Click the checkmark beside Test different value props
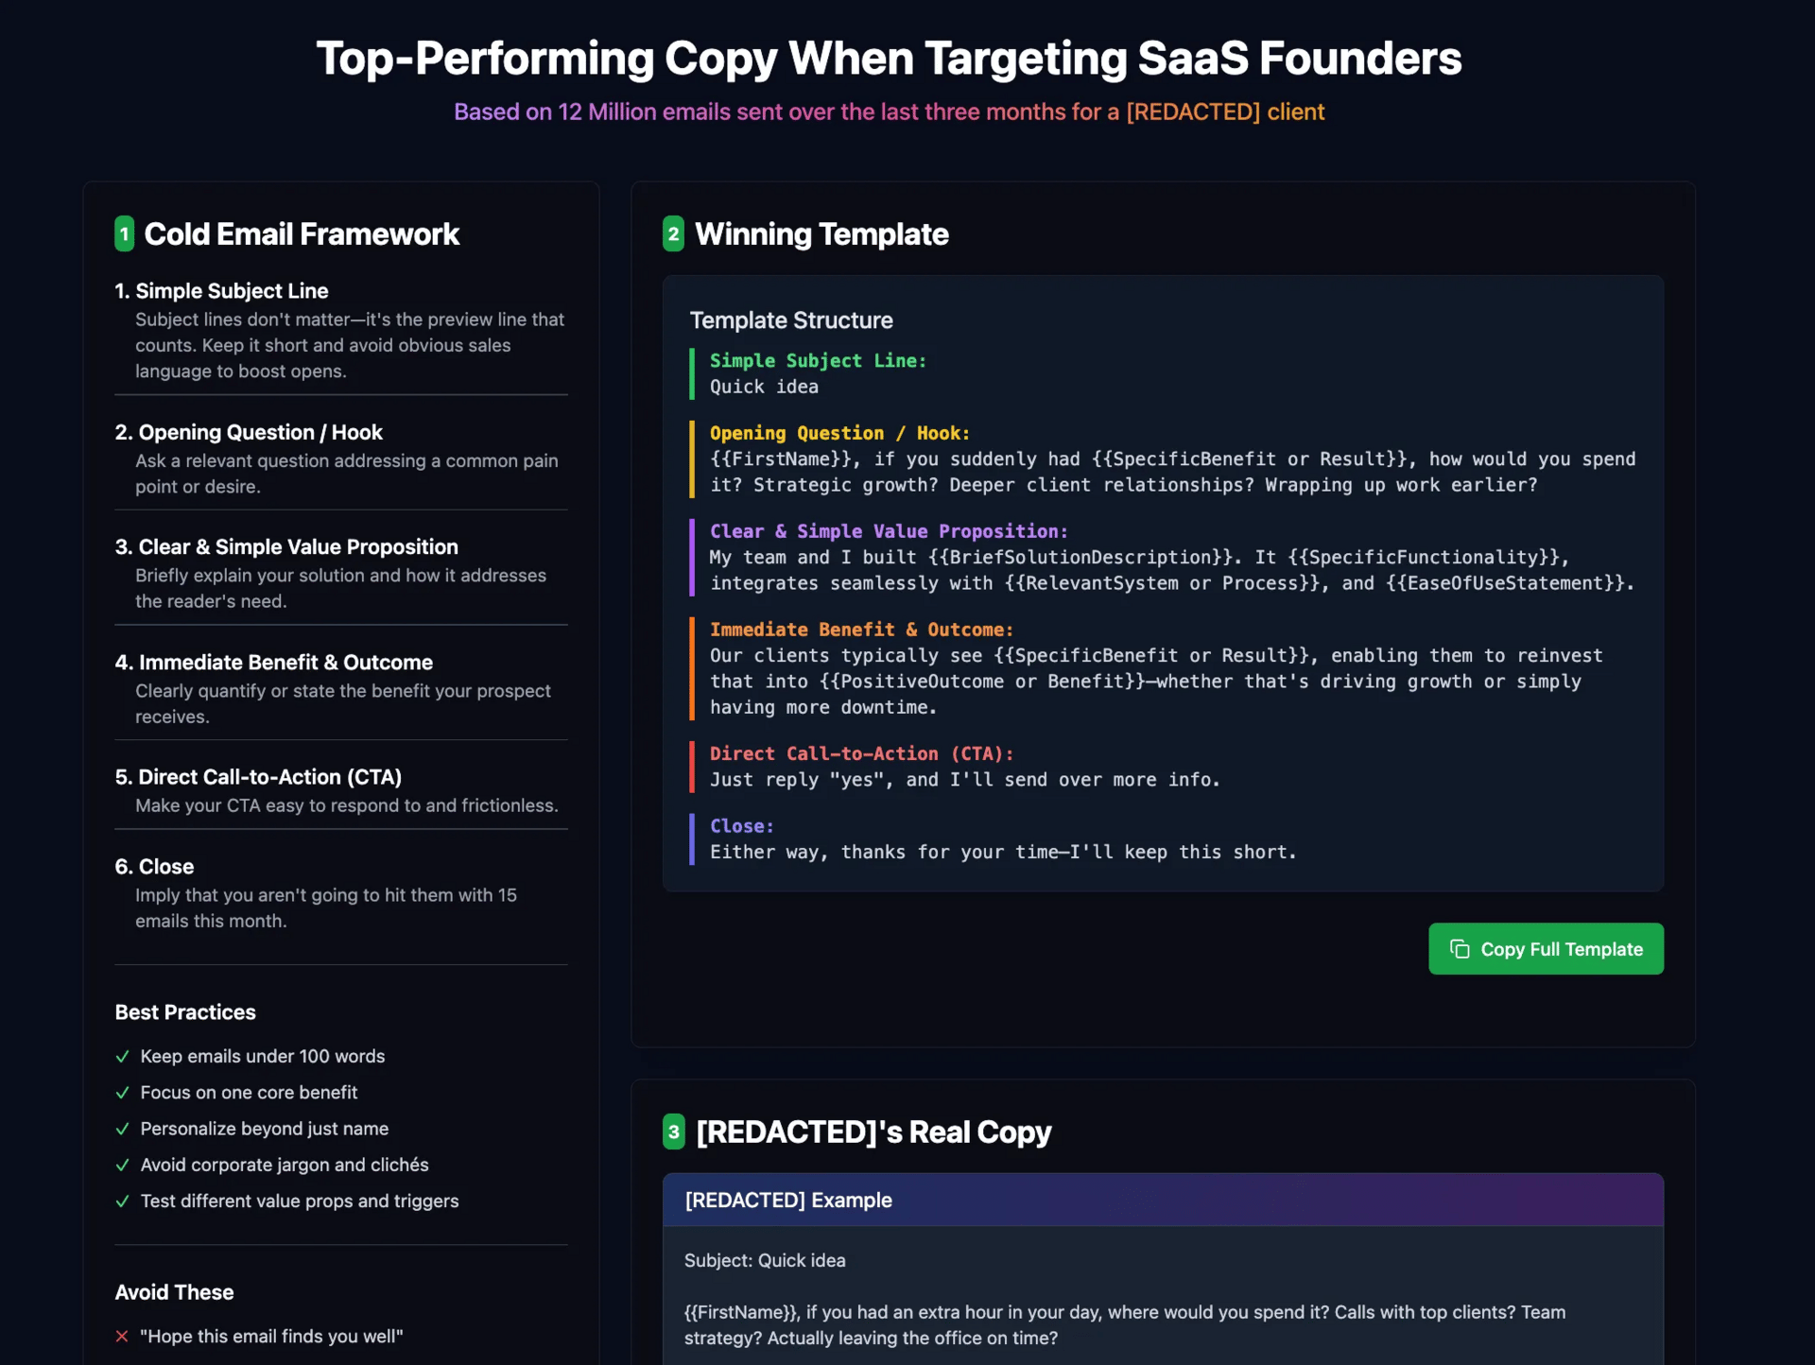 pyautogui.click(x=122, y=1201)
